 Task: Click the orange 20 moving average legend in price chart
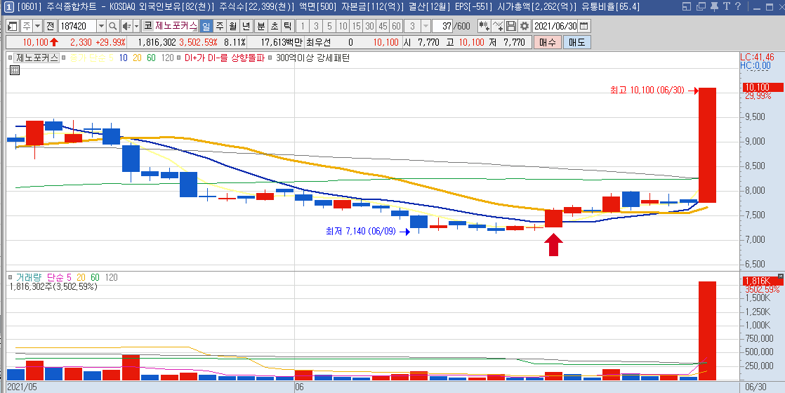coord(137,58)
